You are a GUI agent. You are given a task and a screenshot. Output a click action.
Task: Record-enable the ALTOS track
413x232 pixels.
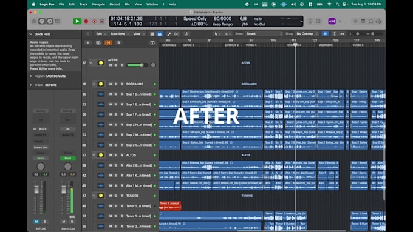pos(121,155)
